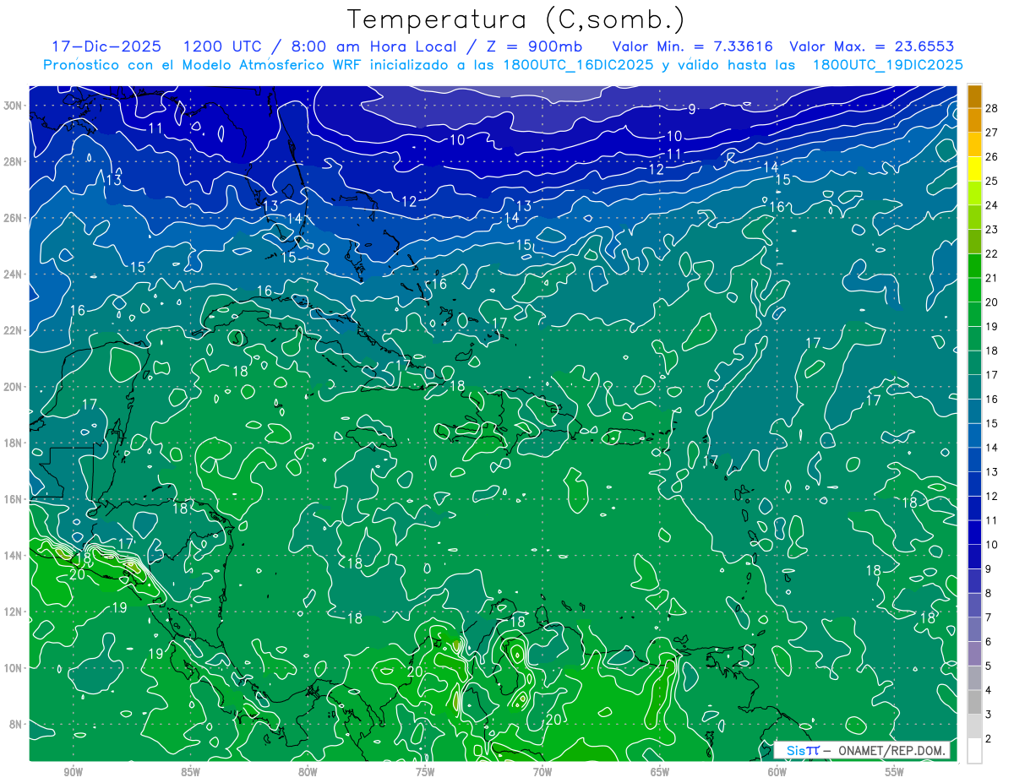The height and width of the screenshot is (783, 1014).
Task: Click the '24' label on the color scale
Action: coord(992,205)
